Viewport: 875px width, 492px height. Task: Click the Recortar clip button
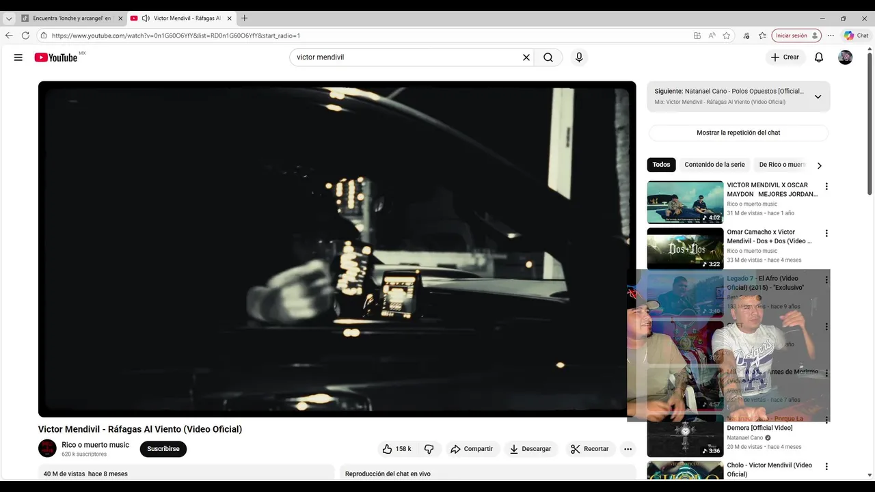589,449
